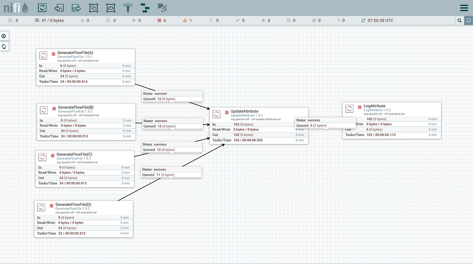This screenshot has height=264, width=473.
Task: Click the success connection queued 11
Action: [171, 172]
